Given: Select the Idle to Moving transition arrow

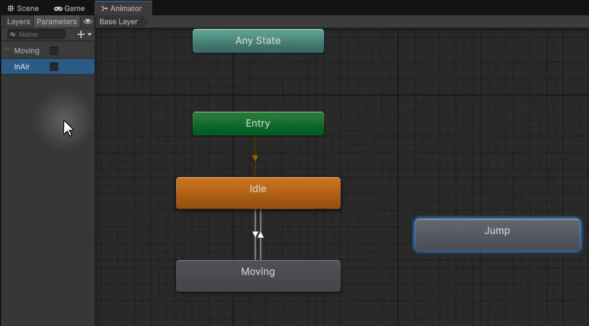Looking at the screenshot, I should [x=255, y=235].
